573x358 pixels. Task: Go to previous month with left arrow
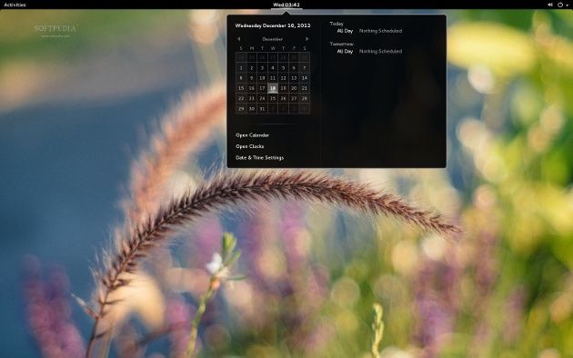[238, 39]
